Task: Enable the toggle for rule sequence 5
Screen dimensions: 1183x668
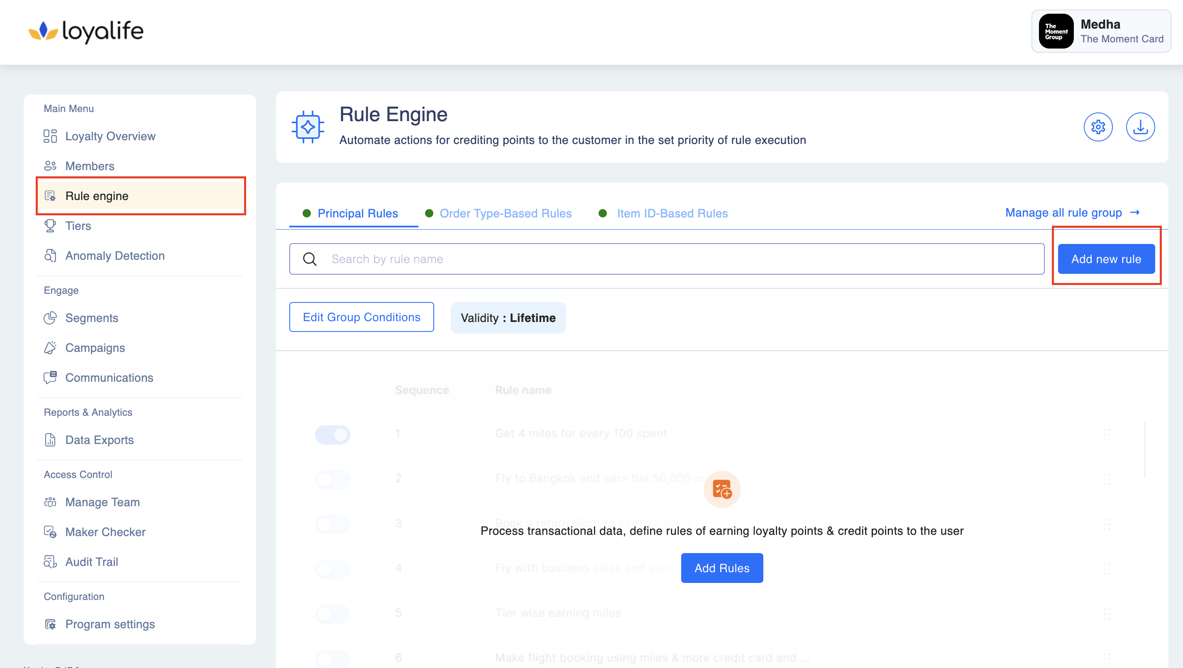Action: [x=332, y=613]
